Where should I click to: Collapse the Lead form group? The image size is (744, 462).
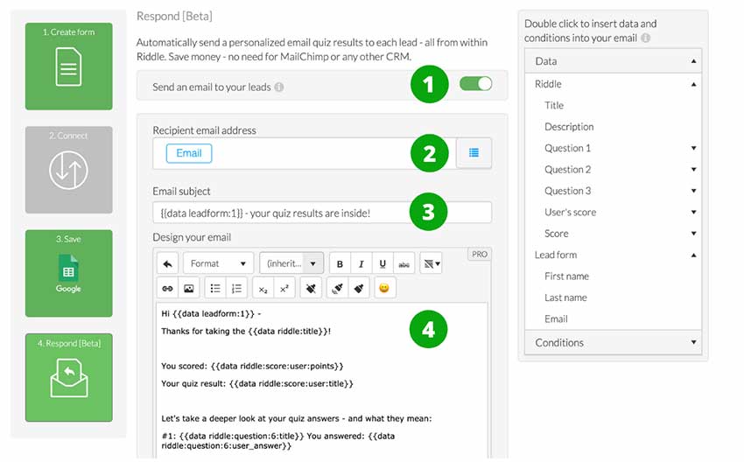click(x=694, y=255)
